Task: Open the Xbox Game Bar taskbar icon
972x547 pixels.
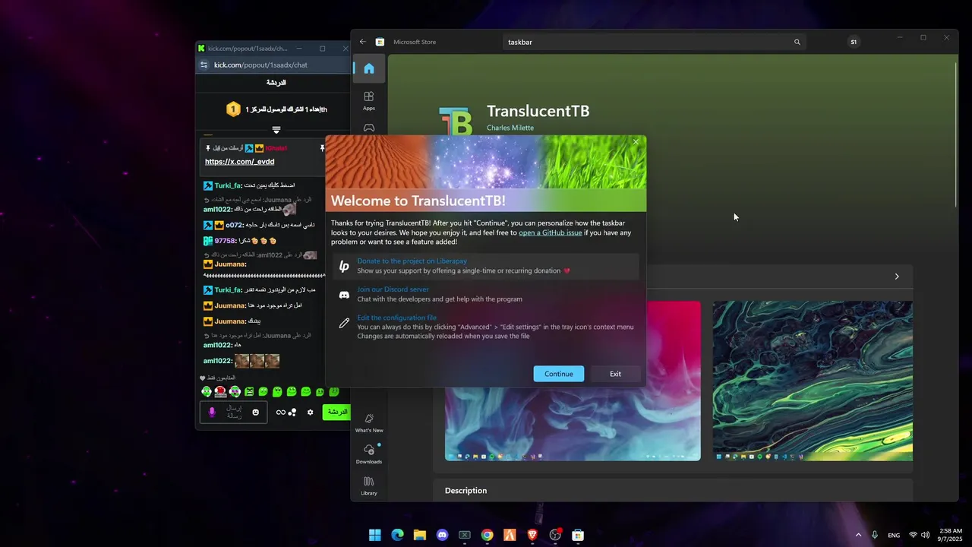Action: pos(465,535)
